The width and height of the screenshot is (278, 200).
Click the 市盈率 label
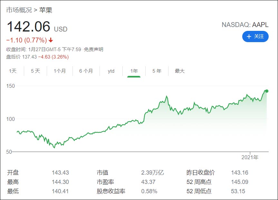coord(105,182)
